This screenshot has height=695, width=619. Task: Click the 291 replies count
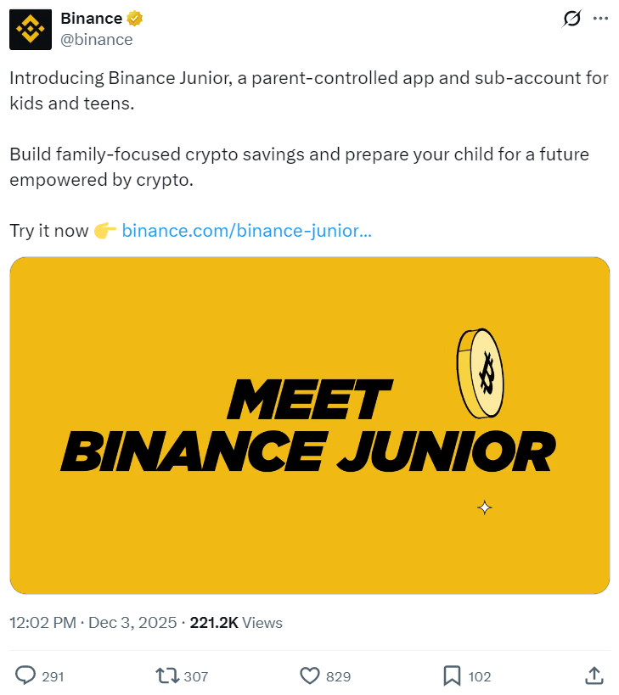(53, 676)
